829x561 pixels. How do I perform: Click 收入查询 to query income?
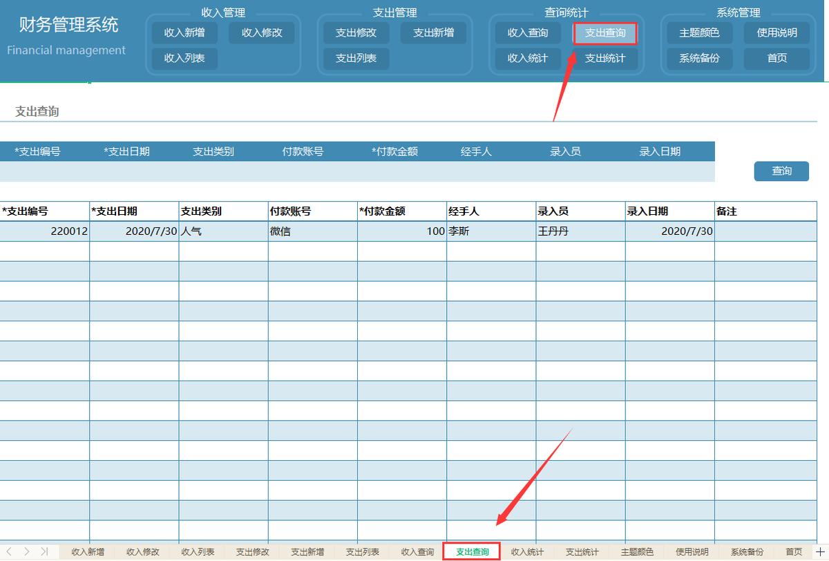527,32
